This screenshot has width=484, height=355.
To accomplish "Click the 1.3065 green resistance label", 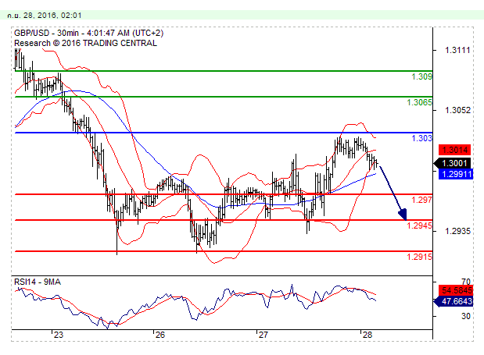I will pos(419,102).
